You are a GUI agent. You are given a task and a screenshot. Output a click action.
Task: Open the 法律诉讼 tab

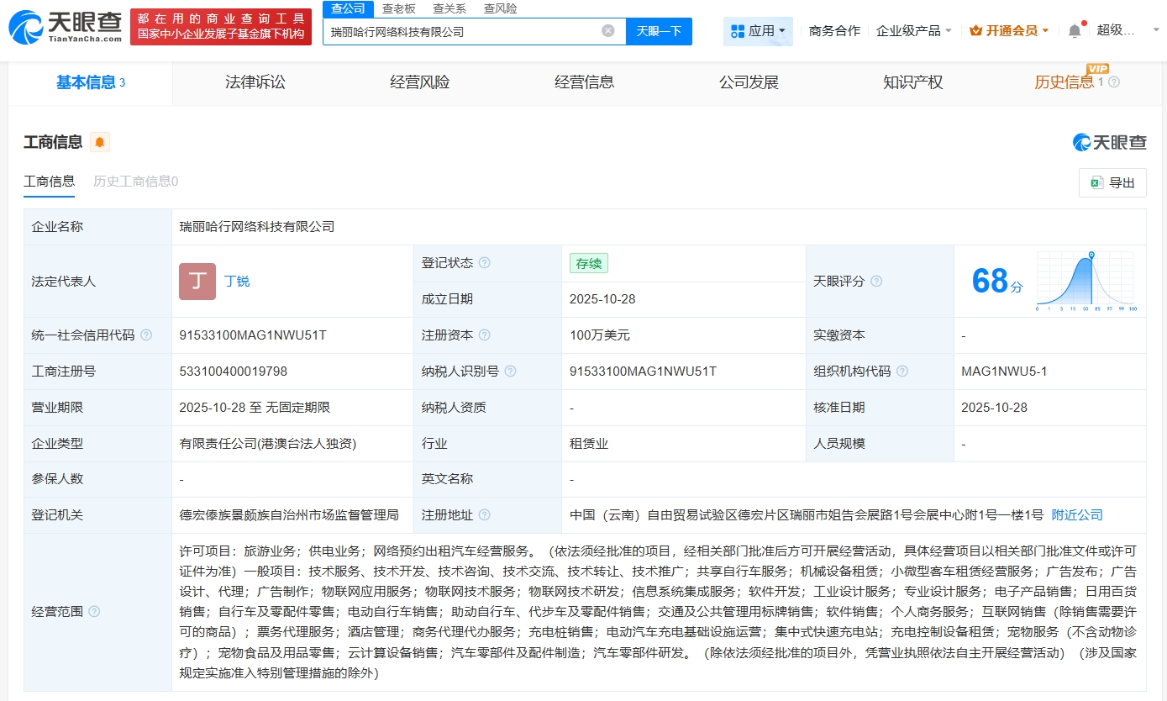tap(255, 82)
